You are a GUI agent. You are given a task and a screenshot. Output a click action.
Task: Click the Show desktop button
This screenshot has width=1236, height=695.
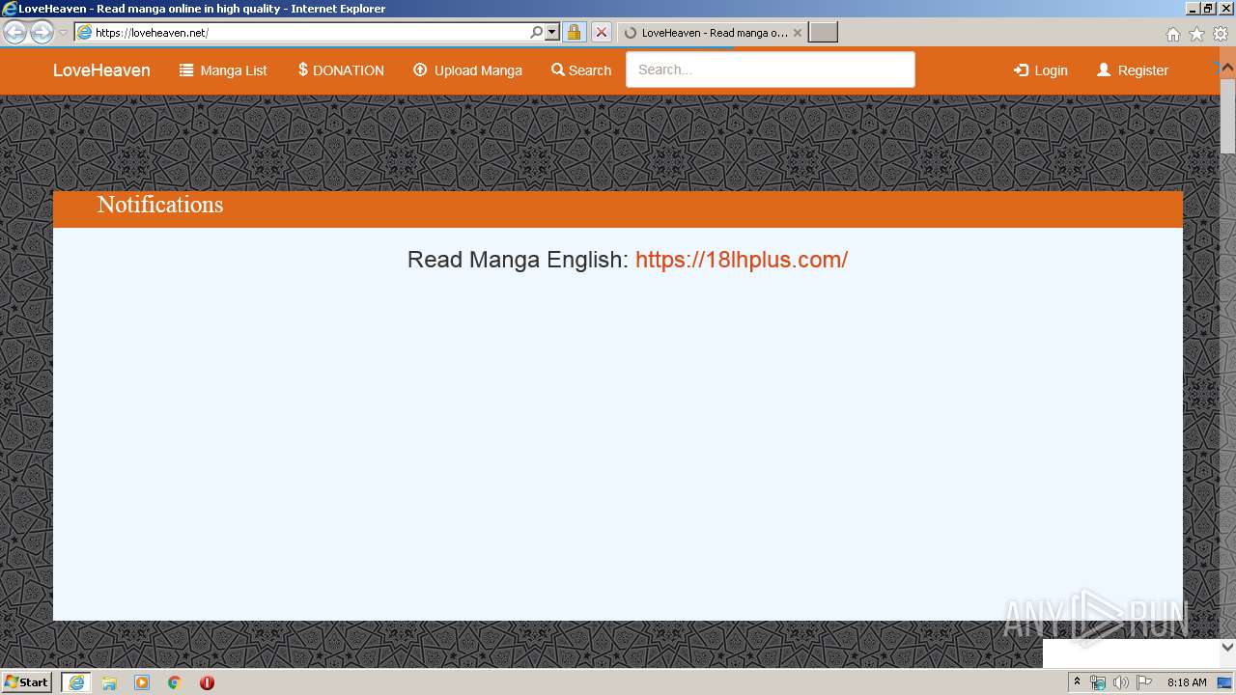coord(1225,682)
